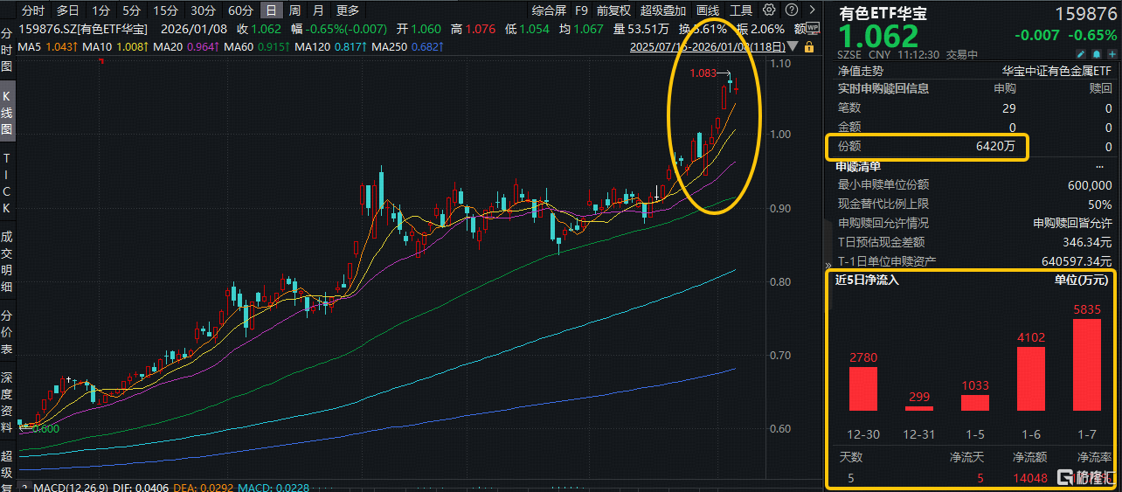Open 画线 drawing tools
The image size is (1122, 492).
[x=708, y=10]
